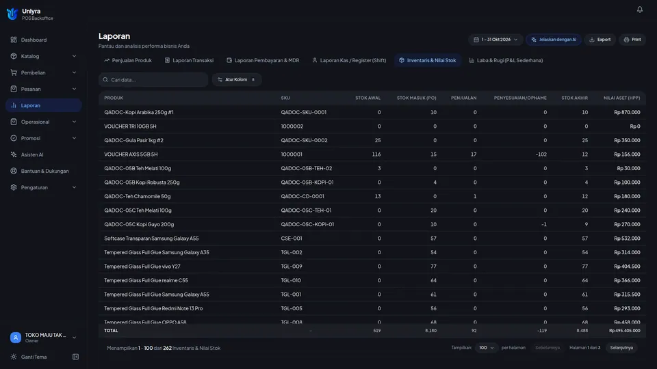
Task: Click Jelaskan dengan AI button
Action: [554, 40]
